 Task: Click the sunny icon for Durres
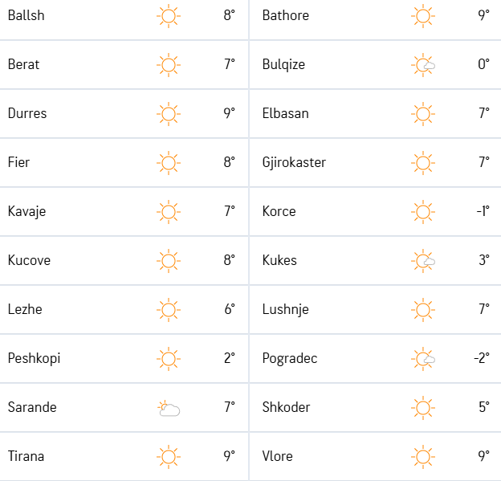169,114
